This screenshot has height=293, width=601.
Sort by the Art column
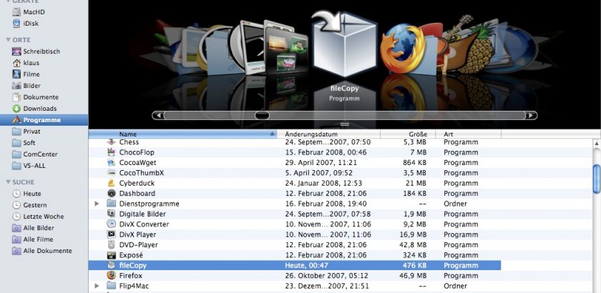(x=469, y=134)
